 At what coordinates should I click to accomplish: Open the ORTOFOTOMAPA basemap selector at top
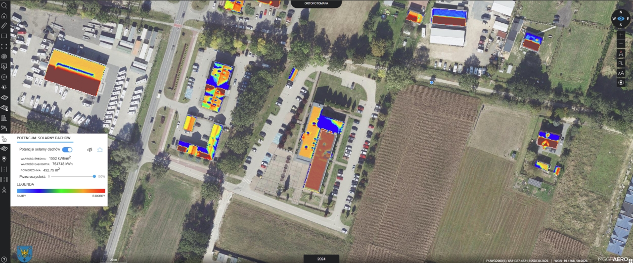tap(316, 3)
